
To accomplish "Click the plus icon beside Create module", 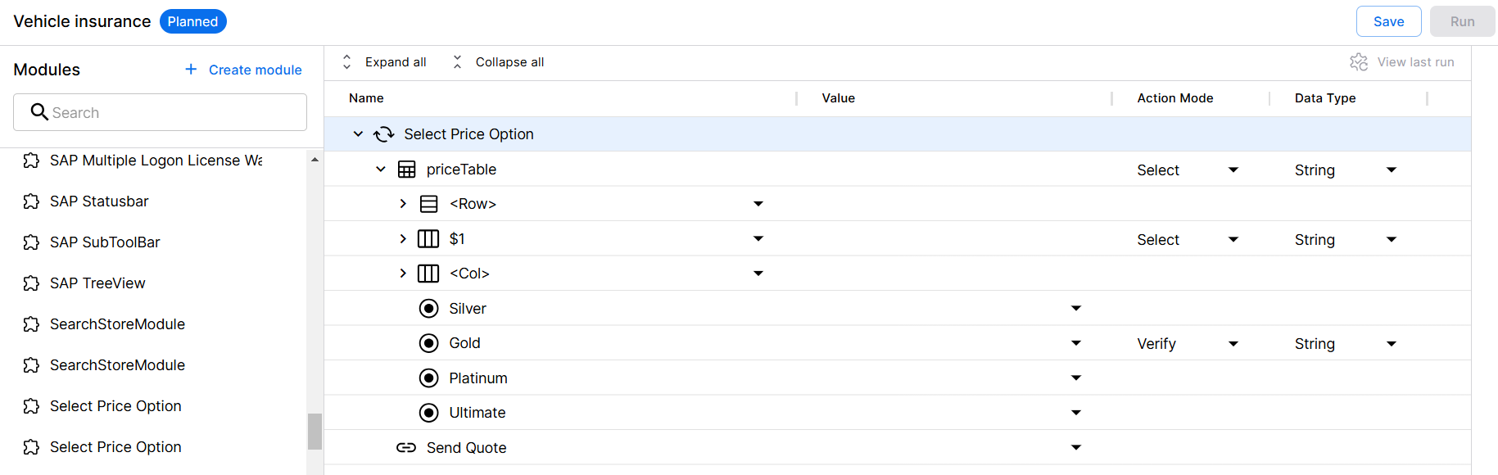I will point(191,70).
